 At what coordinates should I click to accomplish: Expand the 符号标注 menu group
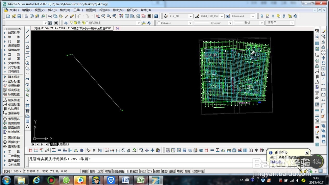tap(13, 71)
